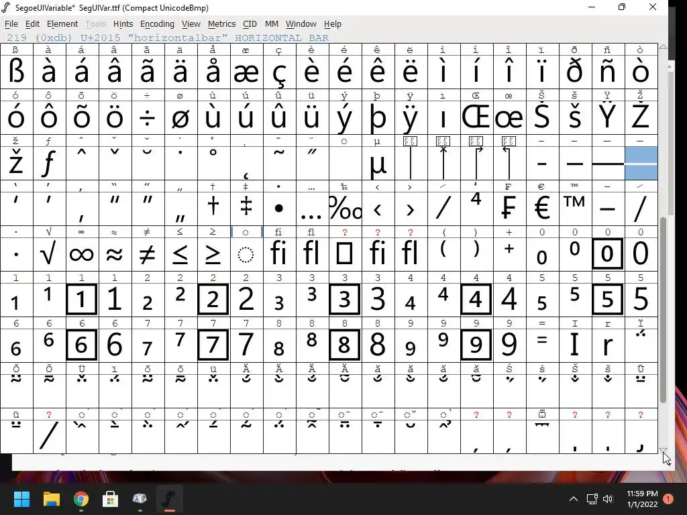
Task: Launch Google Chrome from the taskbar
Action: coord(81,499)
